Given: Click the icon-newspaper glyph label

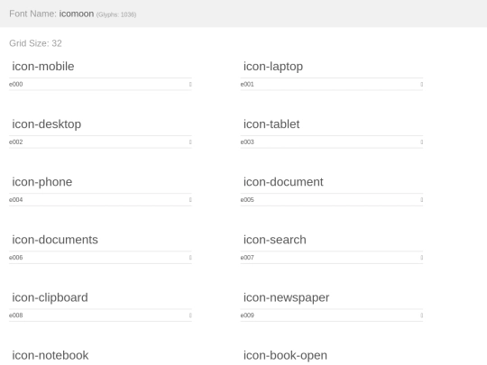Looking at the screenshot, I should point(287,297).
